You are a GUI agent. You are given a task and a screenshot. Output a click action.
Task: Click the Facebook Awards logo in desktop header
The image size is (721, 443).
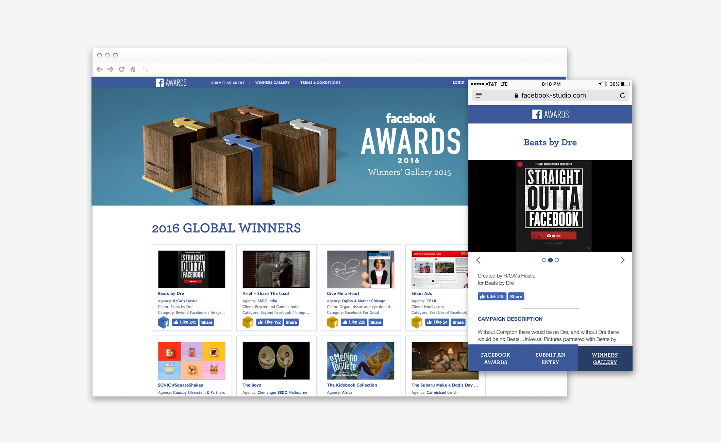coord(171,83)
